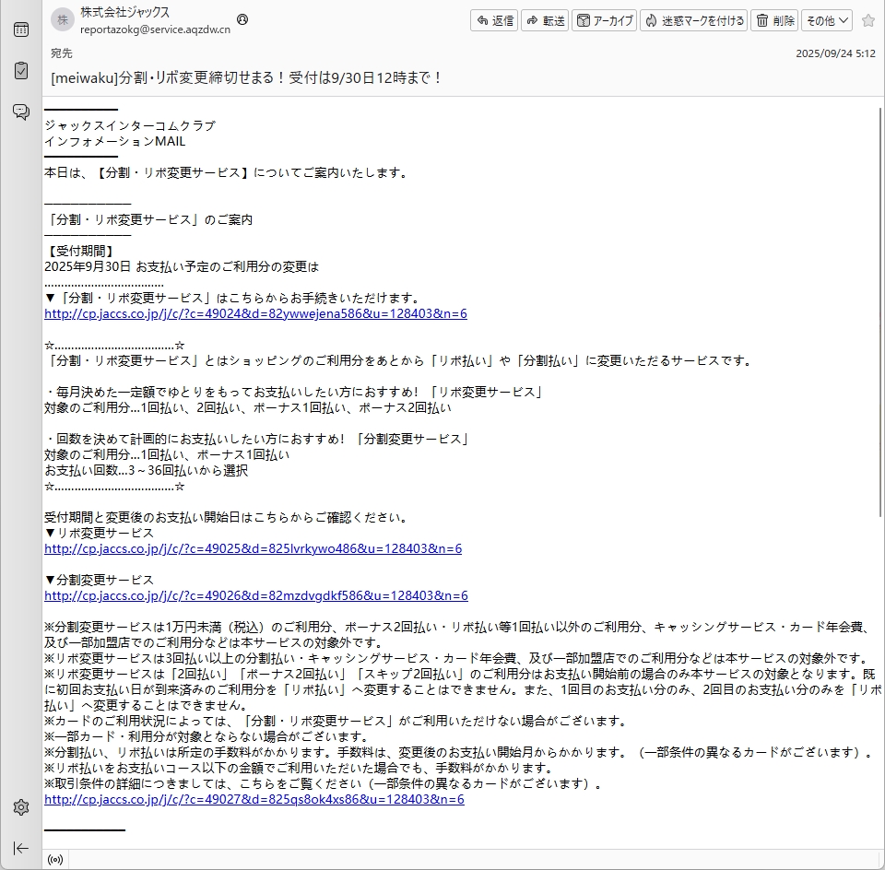Collapse the spaces toolbar with arrow icon
This screenshot has width=885, height=870.
point(20,848)
